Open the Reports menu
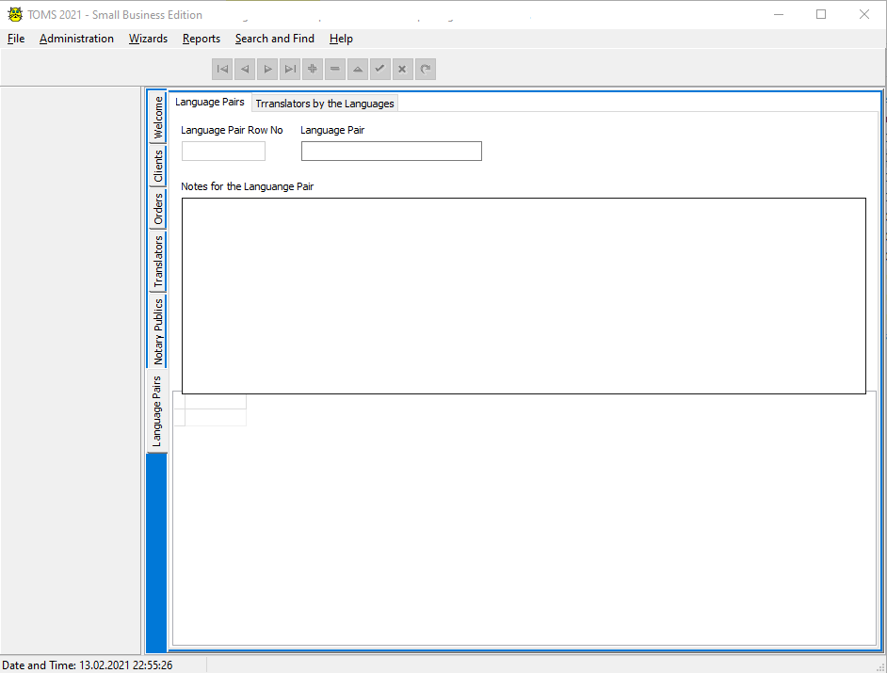 (x=201, y=39)
